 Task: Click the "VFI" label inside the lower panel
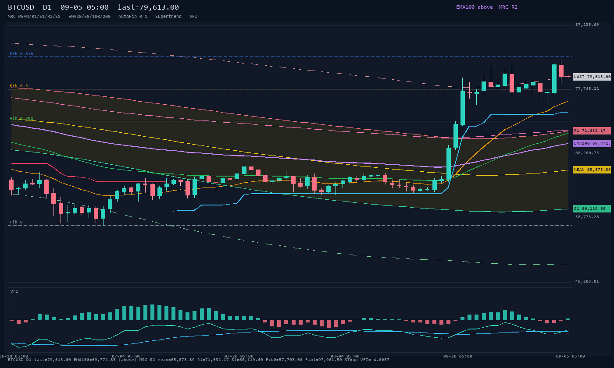click(14, 291)
